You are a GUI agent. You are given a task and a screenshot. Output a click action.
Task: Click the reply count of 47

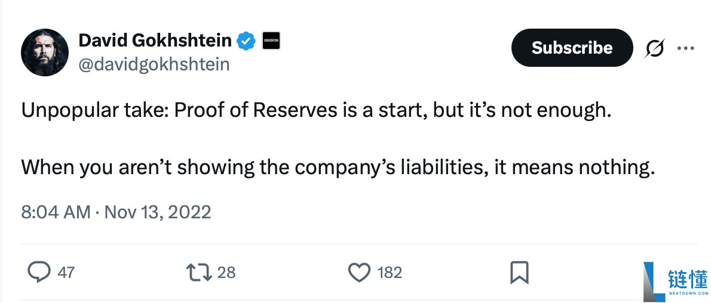66,273
